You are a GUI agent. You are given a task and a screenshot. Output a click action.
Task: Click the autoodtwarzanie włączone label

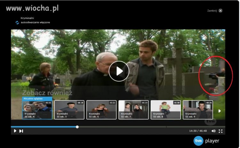click(35, 22)
